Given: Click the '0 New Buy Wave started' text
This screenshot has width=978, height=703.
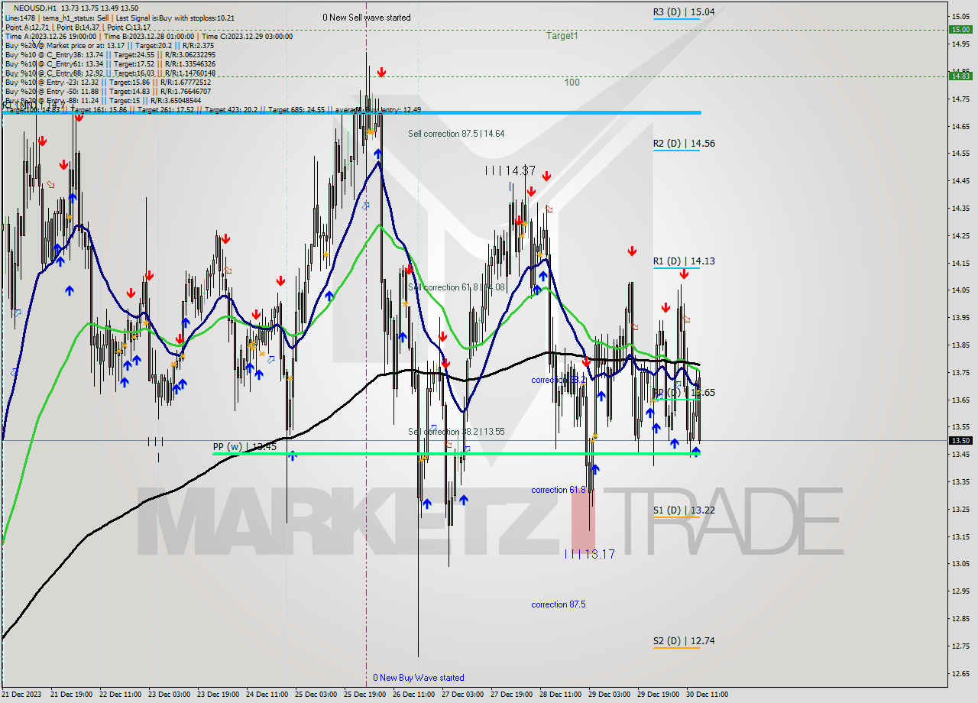Looking at the screenshot, I should 419,678.
